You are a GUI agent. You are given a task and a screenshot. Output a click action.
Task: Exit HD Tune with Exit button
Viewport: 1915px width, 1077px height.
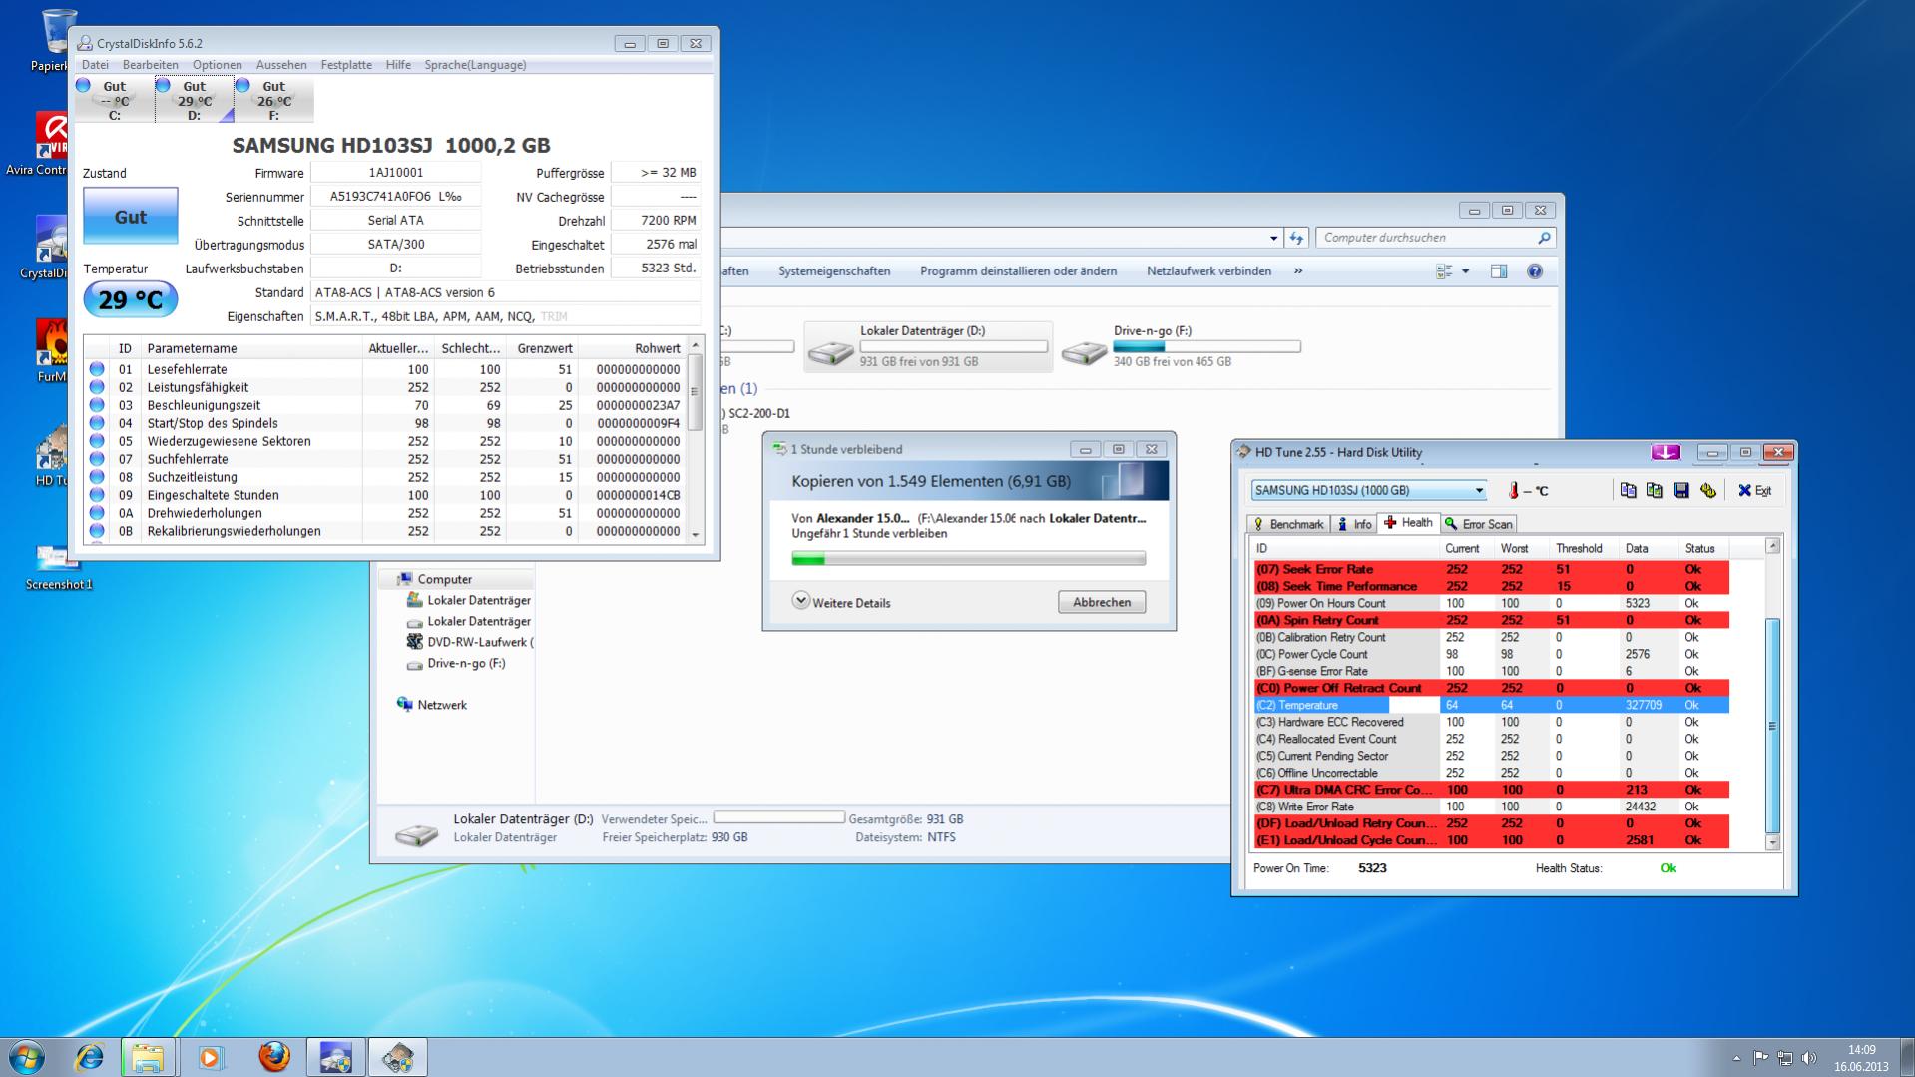click(x=1754, y=491)
